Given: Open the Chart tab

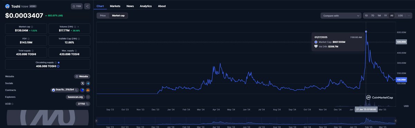Looking at the screenshot, I should point(100,6).
